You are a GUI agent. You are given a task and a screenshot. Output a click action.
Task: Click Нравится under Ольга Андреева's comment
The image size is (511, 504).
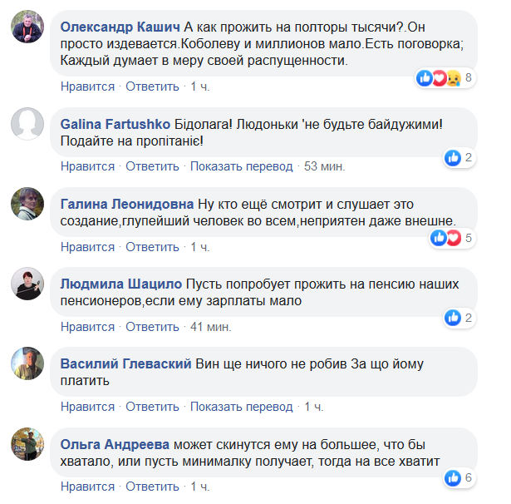[87, 487]
